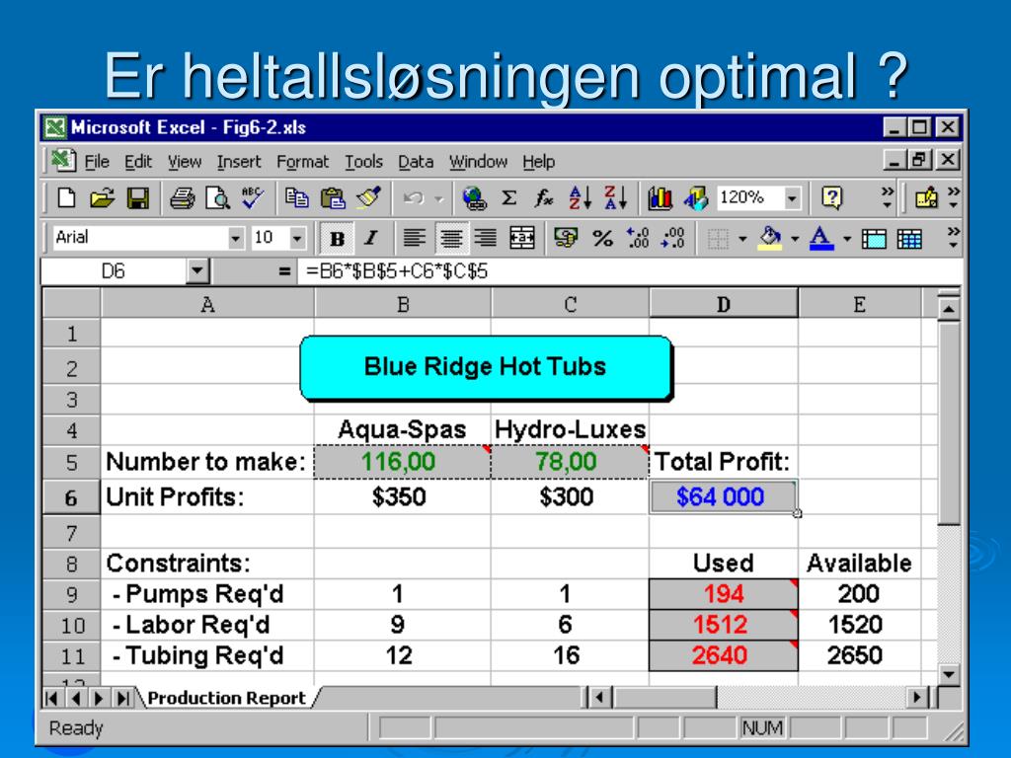Viewport: 1011px width, 758px height.
Task: Expand the Borders dropdown arrow
Action: [x=742, y=239]
